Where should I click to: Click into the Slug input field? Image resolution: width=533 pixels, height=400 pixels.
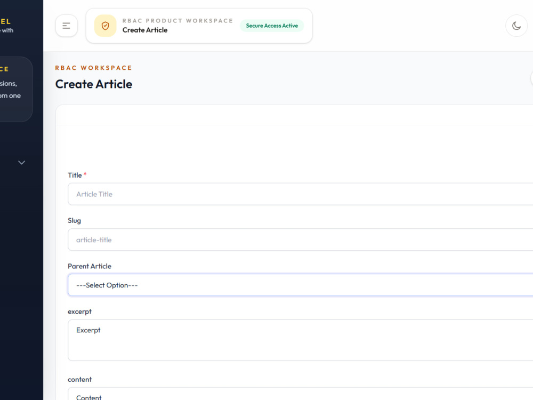tap(301, 239)
